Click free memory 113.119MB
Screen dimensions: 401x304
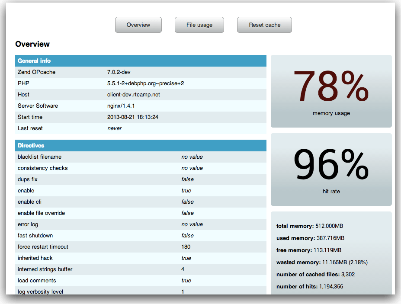tap(309, 250)
